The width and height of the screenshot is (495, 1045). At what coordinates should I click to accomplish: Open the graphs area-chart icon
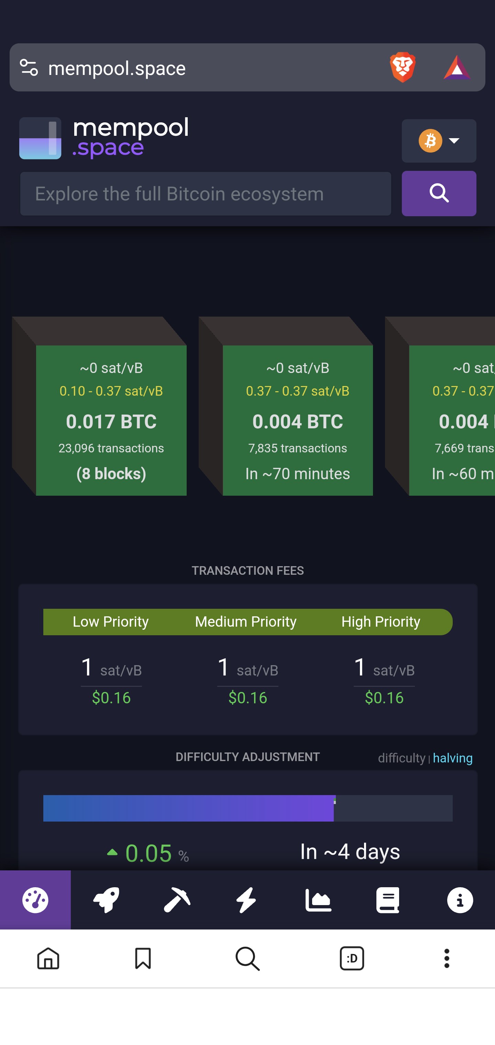point(318,900)
